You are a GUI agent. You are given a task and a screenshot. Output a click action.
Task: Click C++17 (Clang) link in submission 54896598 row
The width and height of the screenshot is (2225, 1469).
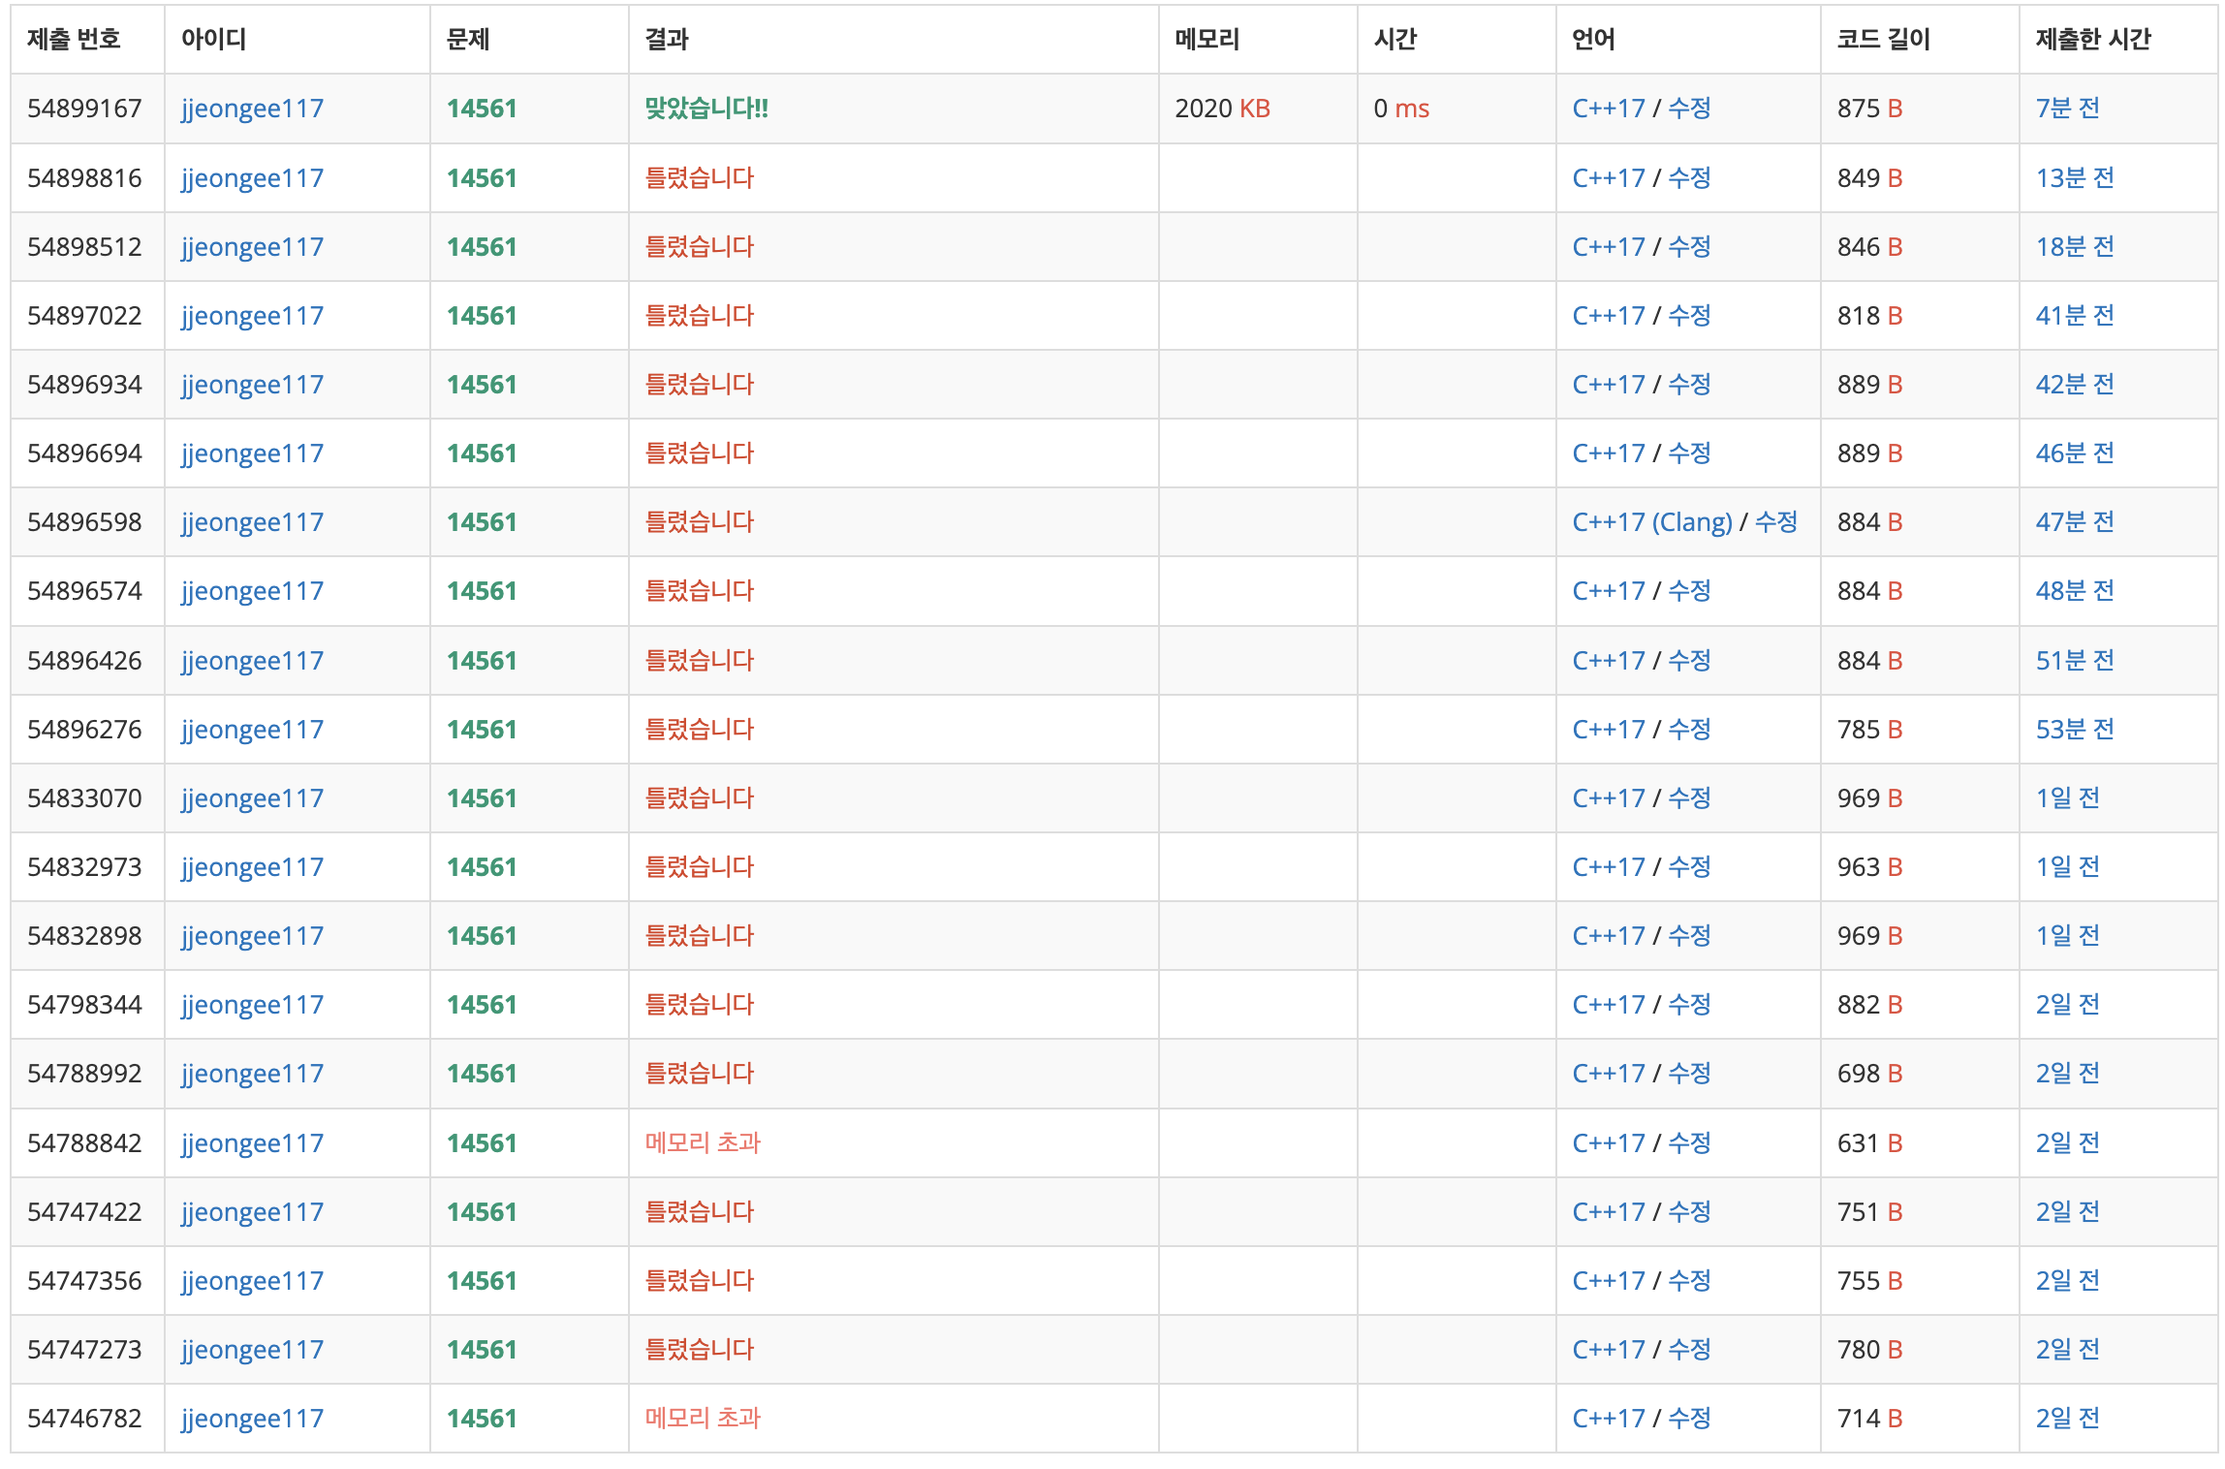1651,522
